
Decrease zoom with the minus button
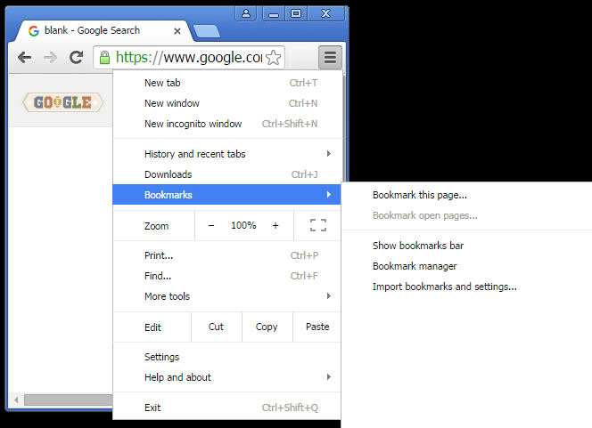211,225
